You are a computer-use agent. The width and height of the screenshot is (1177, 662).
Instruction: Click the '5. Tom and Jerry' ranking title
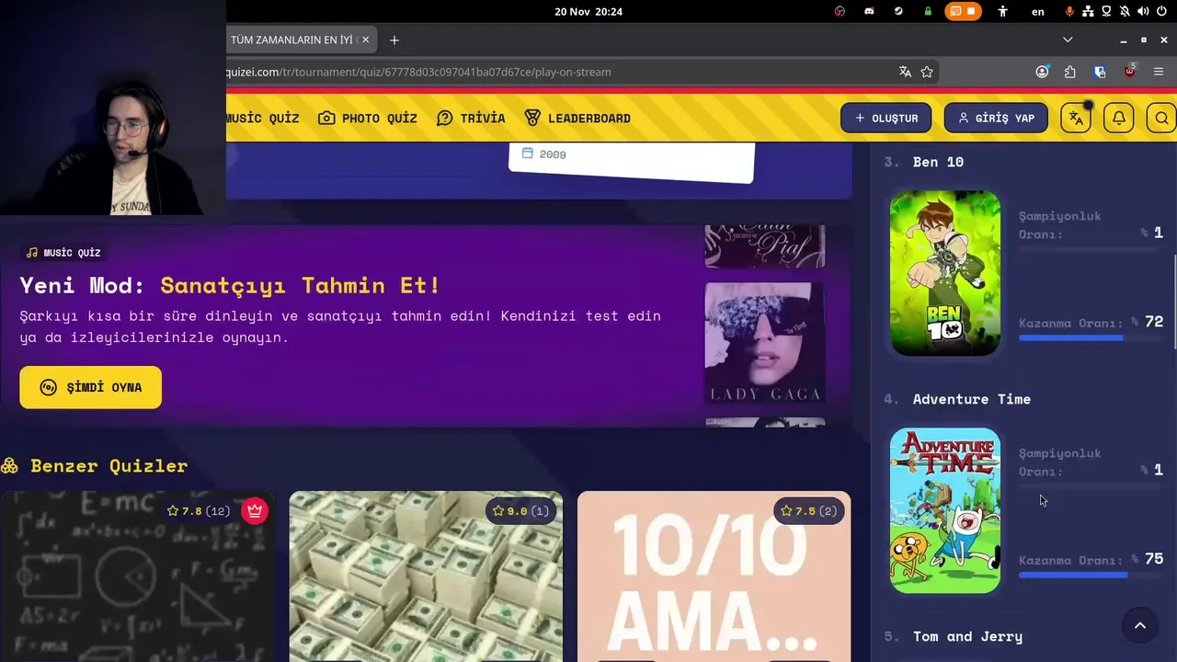point(954,636)
